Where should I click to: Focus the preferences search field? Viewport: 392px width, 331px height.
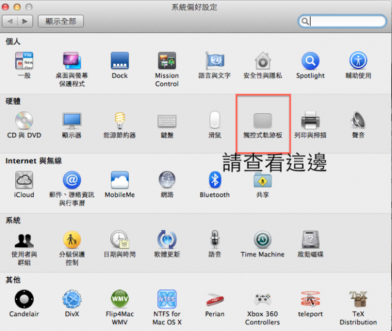click(x=342, y=21)
